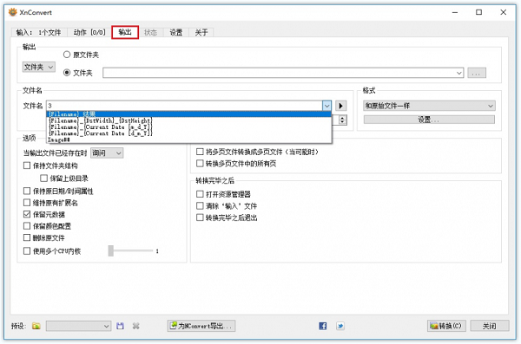521x344 pixels.
Task: Click the filename insert arrow button
Action: pos(340,106)
